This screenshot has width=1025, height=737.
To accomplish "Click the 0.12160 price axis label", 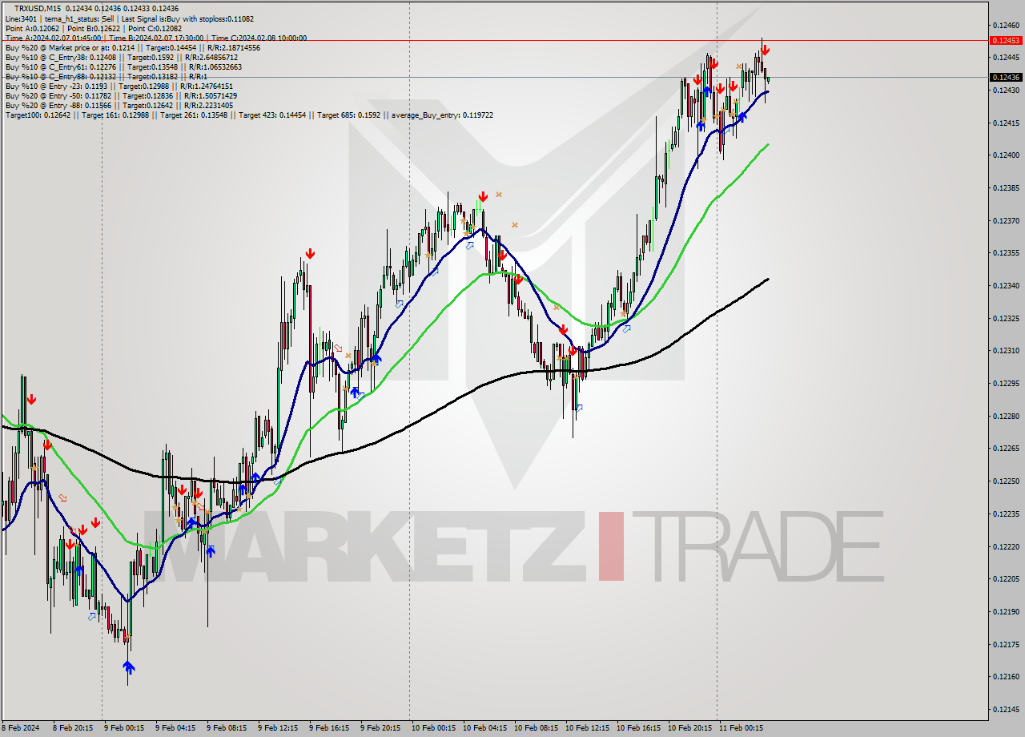I will point(1005,677).
